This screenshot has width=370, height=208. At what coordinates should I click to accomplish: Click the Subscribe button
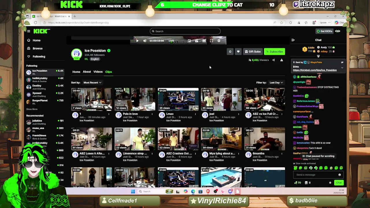pyautogui.click(x=274, y=52)
